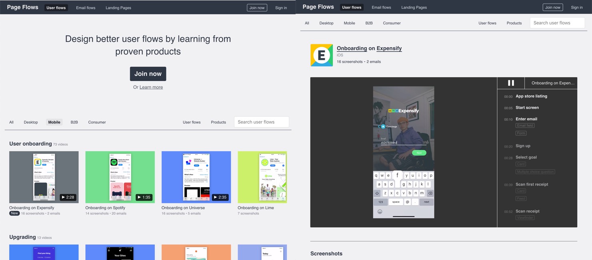
Task: Select the Mobile filter in left pane
Action: click(54, 122)
